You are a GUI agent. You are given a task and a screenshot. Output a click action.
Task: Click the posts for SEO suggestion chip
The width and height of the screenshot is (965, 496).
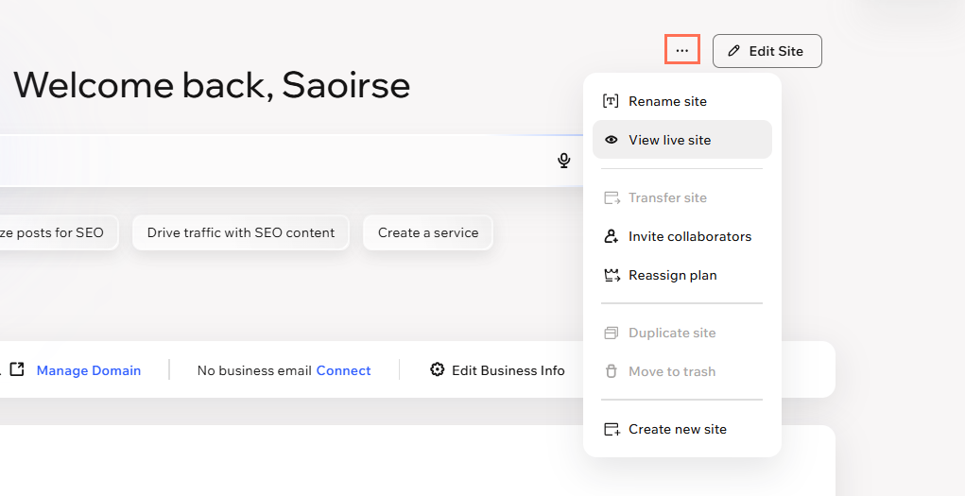tap(59, 232)
